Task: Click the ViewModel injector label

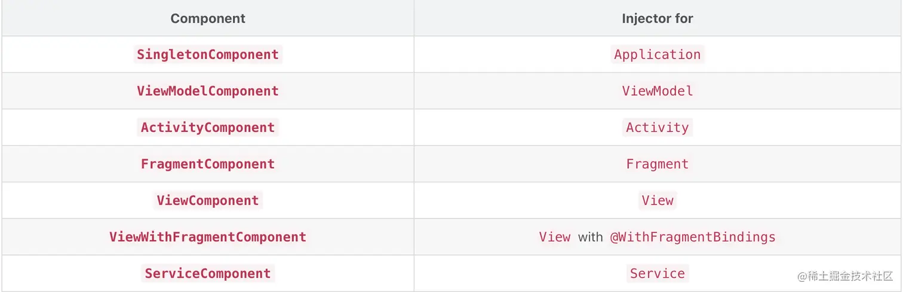Action: (657, 91)
